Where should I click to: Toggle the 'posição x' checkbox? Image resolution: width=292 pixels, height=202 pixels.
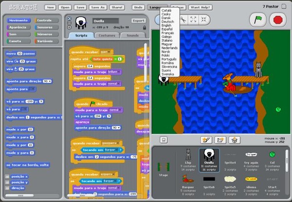point(7,176)
